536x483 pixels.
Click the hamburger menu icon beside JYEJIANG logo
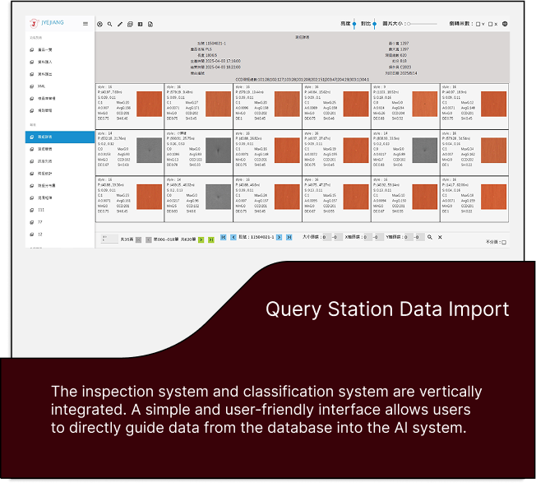tap(85, 24)
